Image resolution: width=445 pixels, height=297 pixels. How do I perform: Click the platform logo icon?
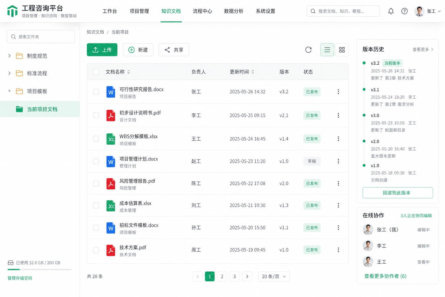click(12, 11)
